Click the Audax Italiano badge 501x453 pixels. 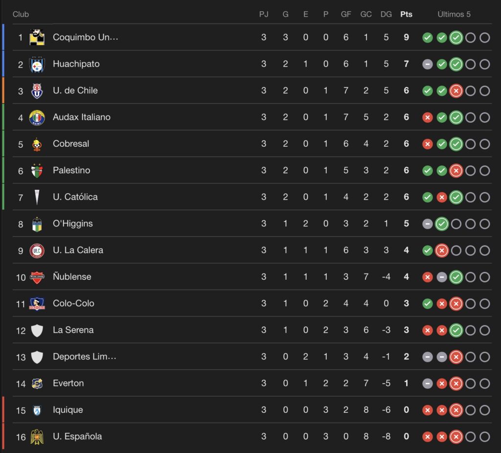37,117
